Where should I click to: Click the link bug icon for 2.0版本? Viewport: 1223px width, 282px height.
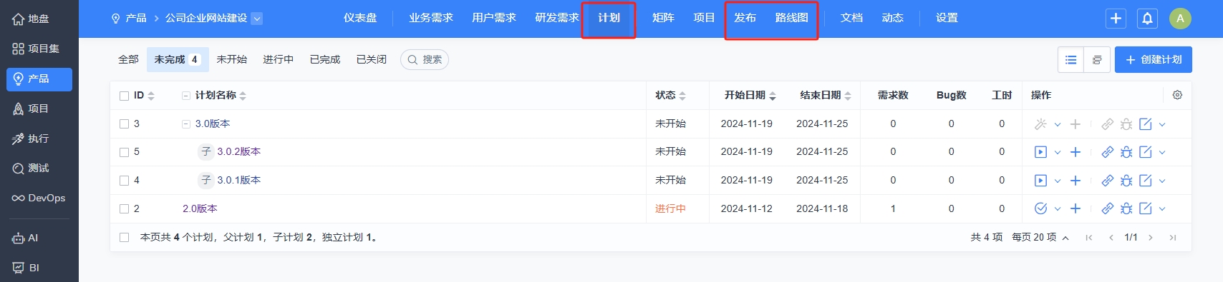(x=1126, y=208)
